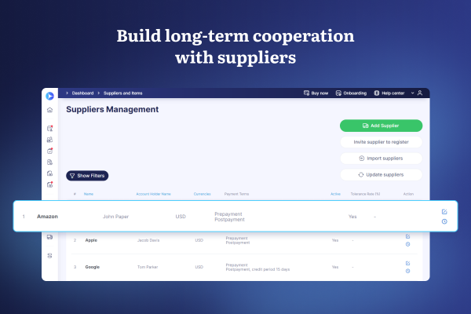
Task: Select the Import suppliers button
Action: tap(381, 159)
